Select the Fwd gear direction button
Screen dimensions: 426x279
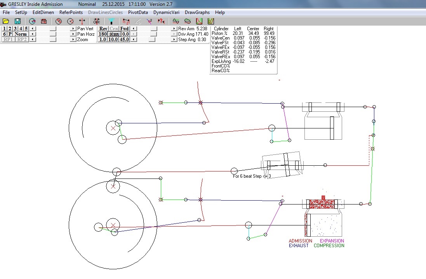pos(124,29)
